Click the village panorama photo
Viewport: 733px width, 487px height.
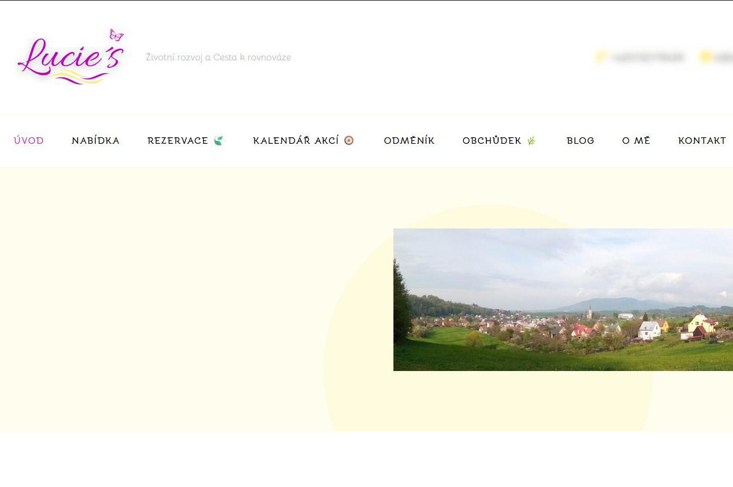point(563,299)
